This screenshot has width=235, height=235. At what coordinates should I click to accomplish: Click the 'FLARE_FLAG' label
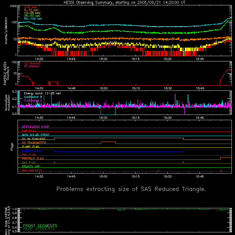[31, 147]
